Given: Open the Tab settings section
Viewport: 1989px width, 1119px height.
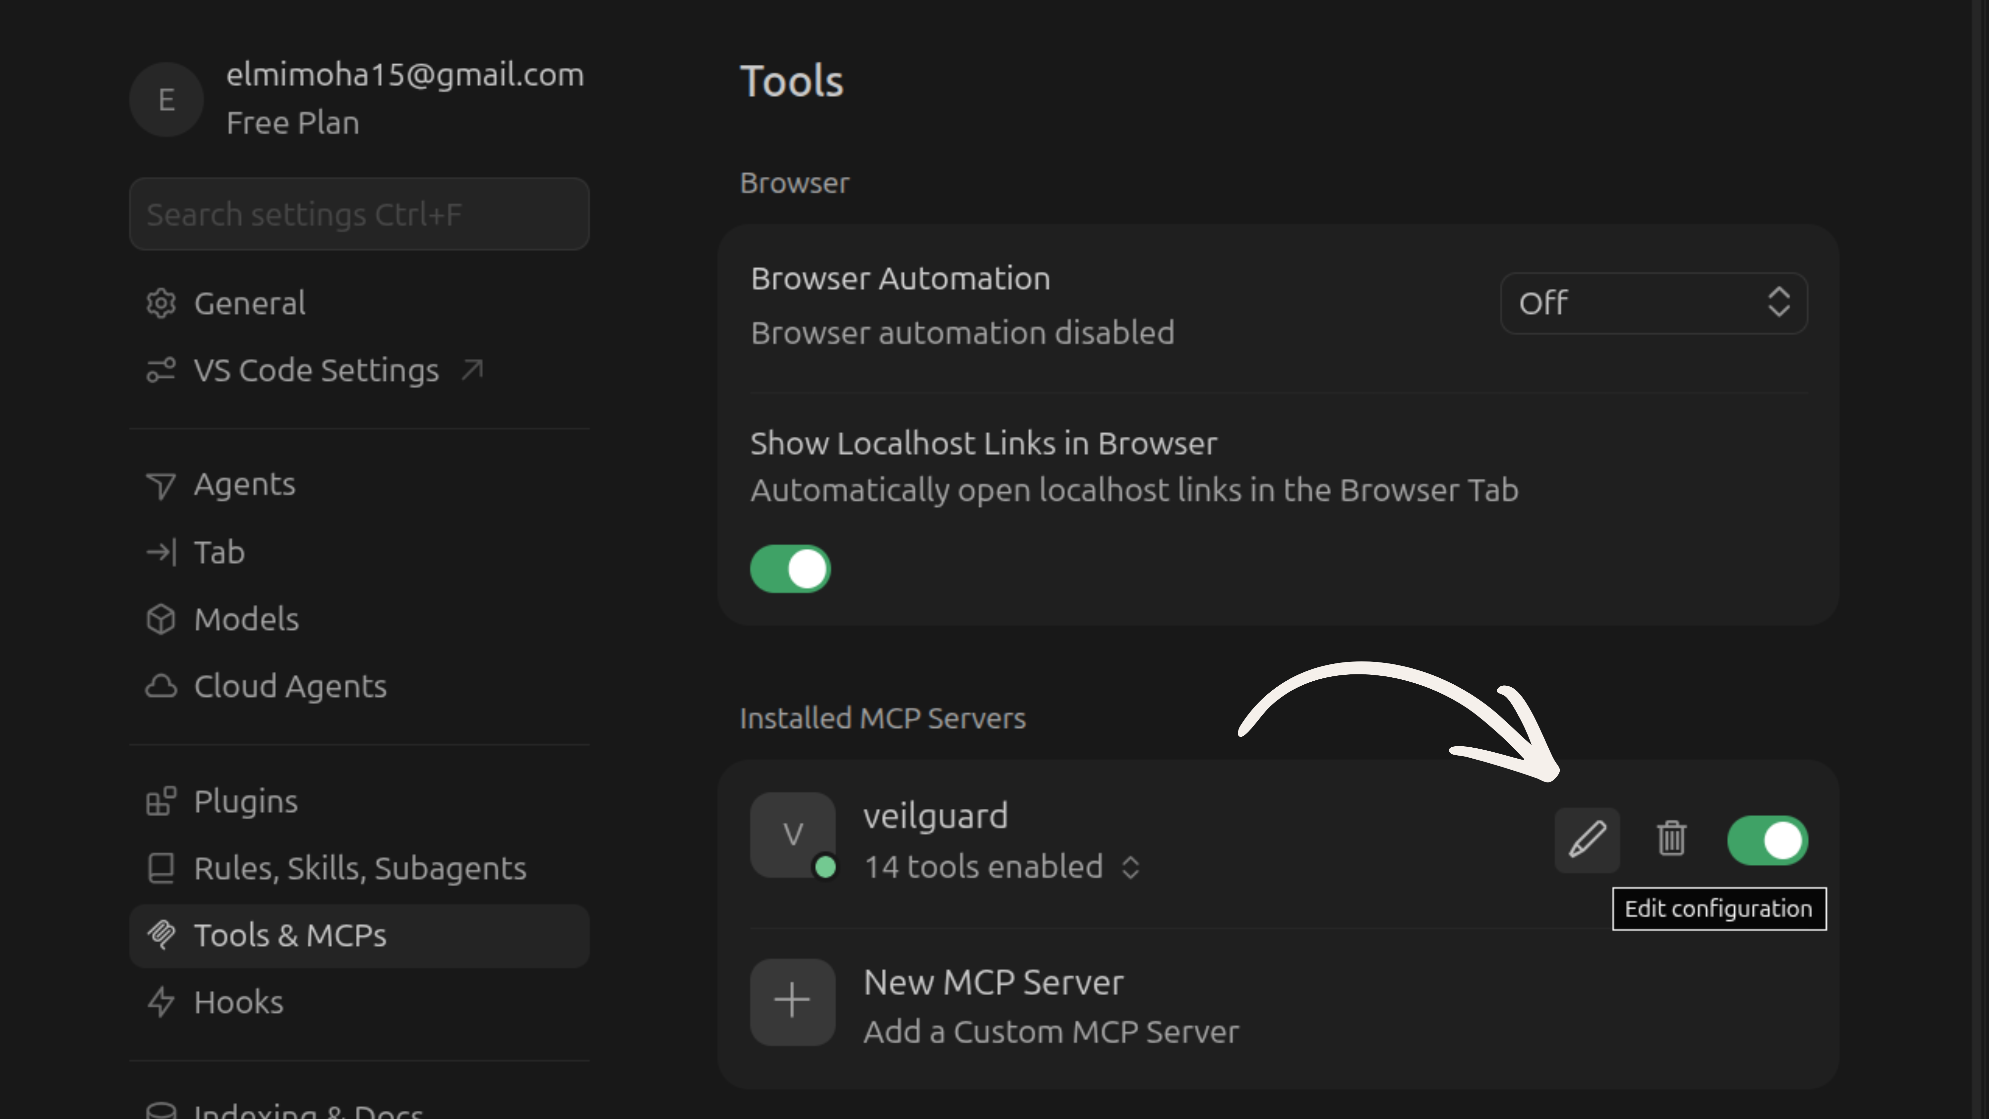Looking at the screenshot, I should (359, 552).
